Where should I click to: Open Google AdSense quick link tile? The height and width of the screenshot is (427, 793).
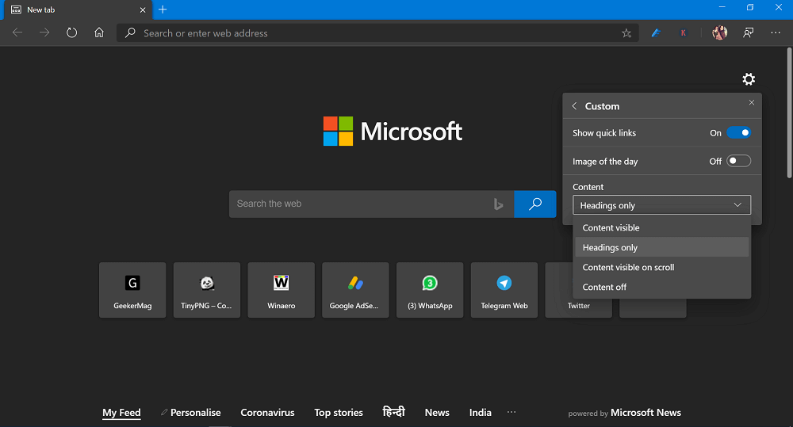tap(355, 290)
